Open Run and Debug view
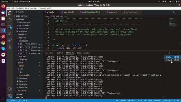The image size is (181, 102). pos(10,33)
